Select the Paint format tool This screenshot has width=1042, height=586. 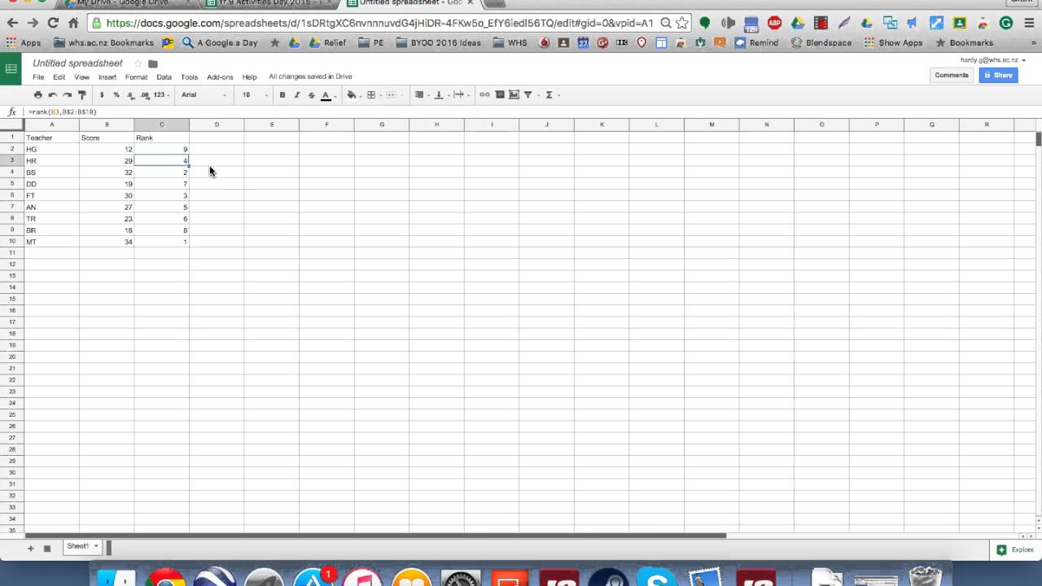point(81,95)
